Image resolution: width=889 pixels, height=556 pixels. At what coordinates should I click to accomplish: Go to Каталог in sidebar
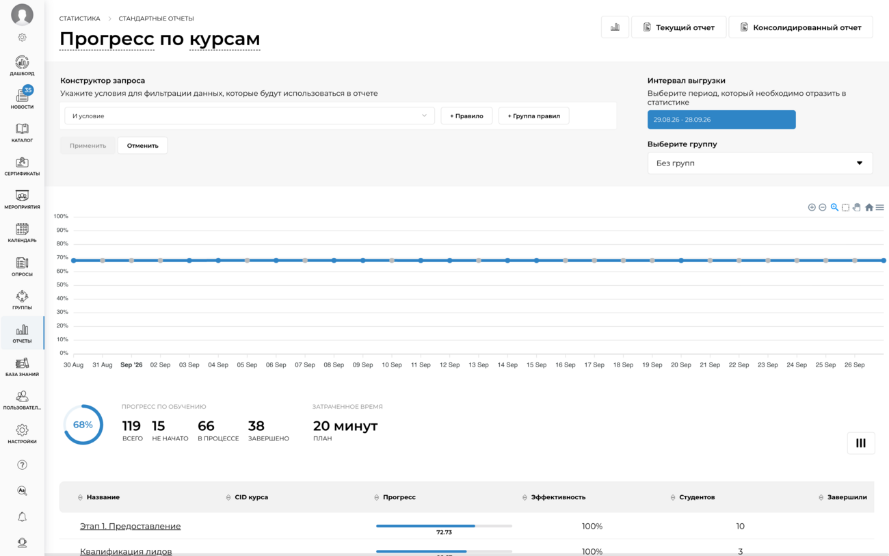point(22,133)
